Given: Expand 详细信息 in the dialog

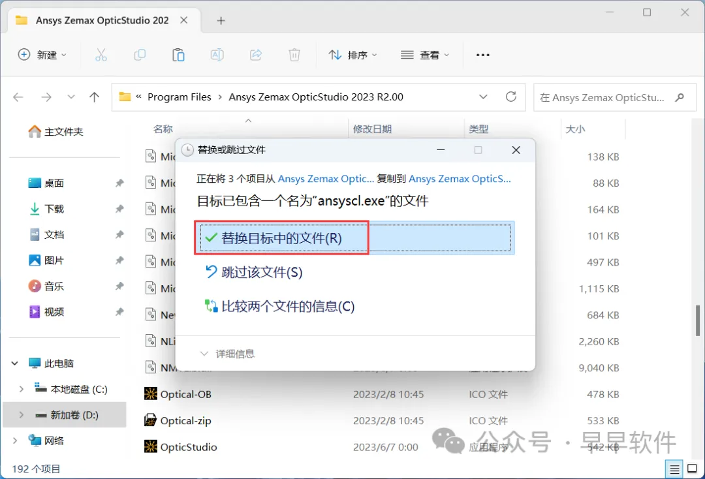Looking at the screenshot, I should (x=228, y=354).
